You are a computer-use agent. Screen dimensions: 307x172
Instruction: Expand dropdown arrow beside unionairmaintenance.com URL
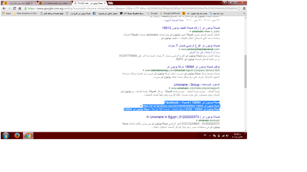(179, 49)
